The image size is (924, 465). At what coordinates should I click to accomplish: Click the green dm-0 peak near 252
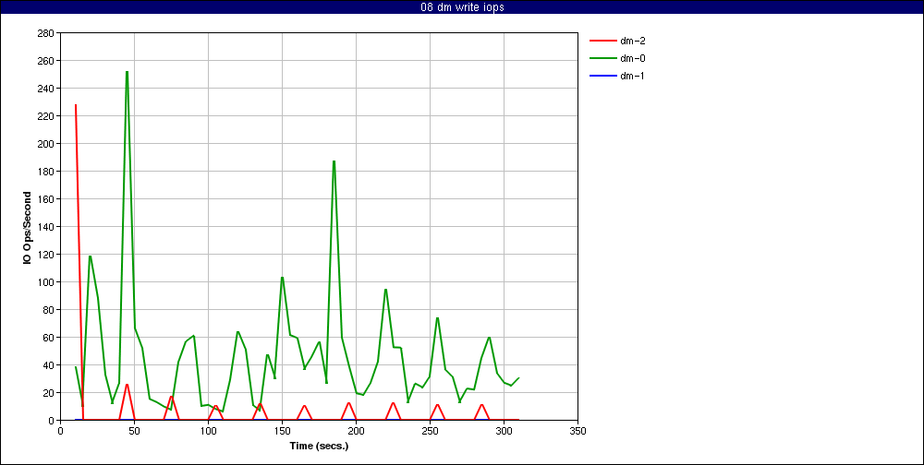click(x=127, y=72)
